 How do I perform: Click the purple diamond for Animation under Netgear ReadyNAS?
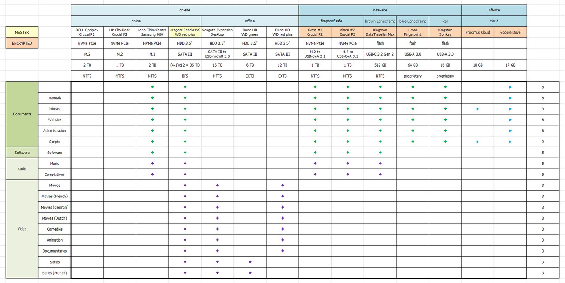tap(185, 240)
